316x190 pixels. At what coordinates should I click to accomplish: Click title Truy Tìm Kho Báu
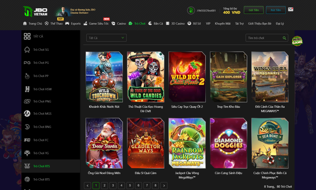(229, 107)
